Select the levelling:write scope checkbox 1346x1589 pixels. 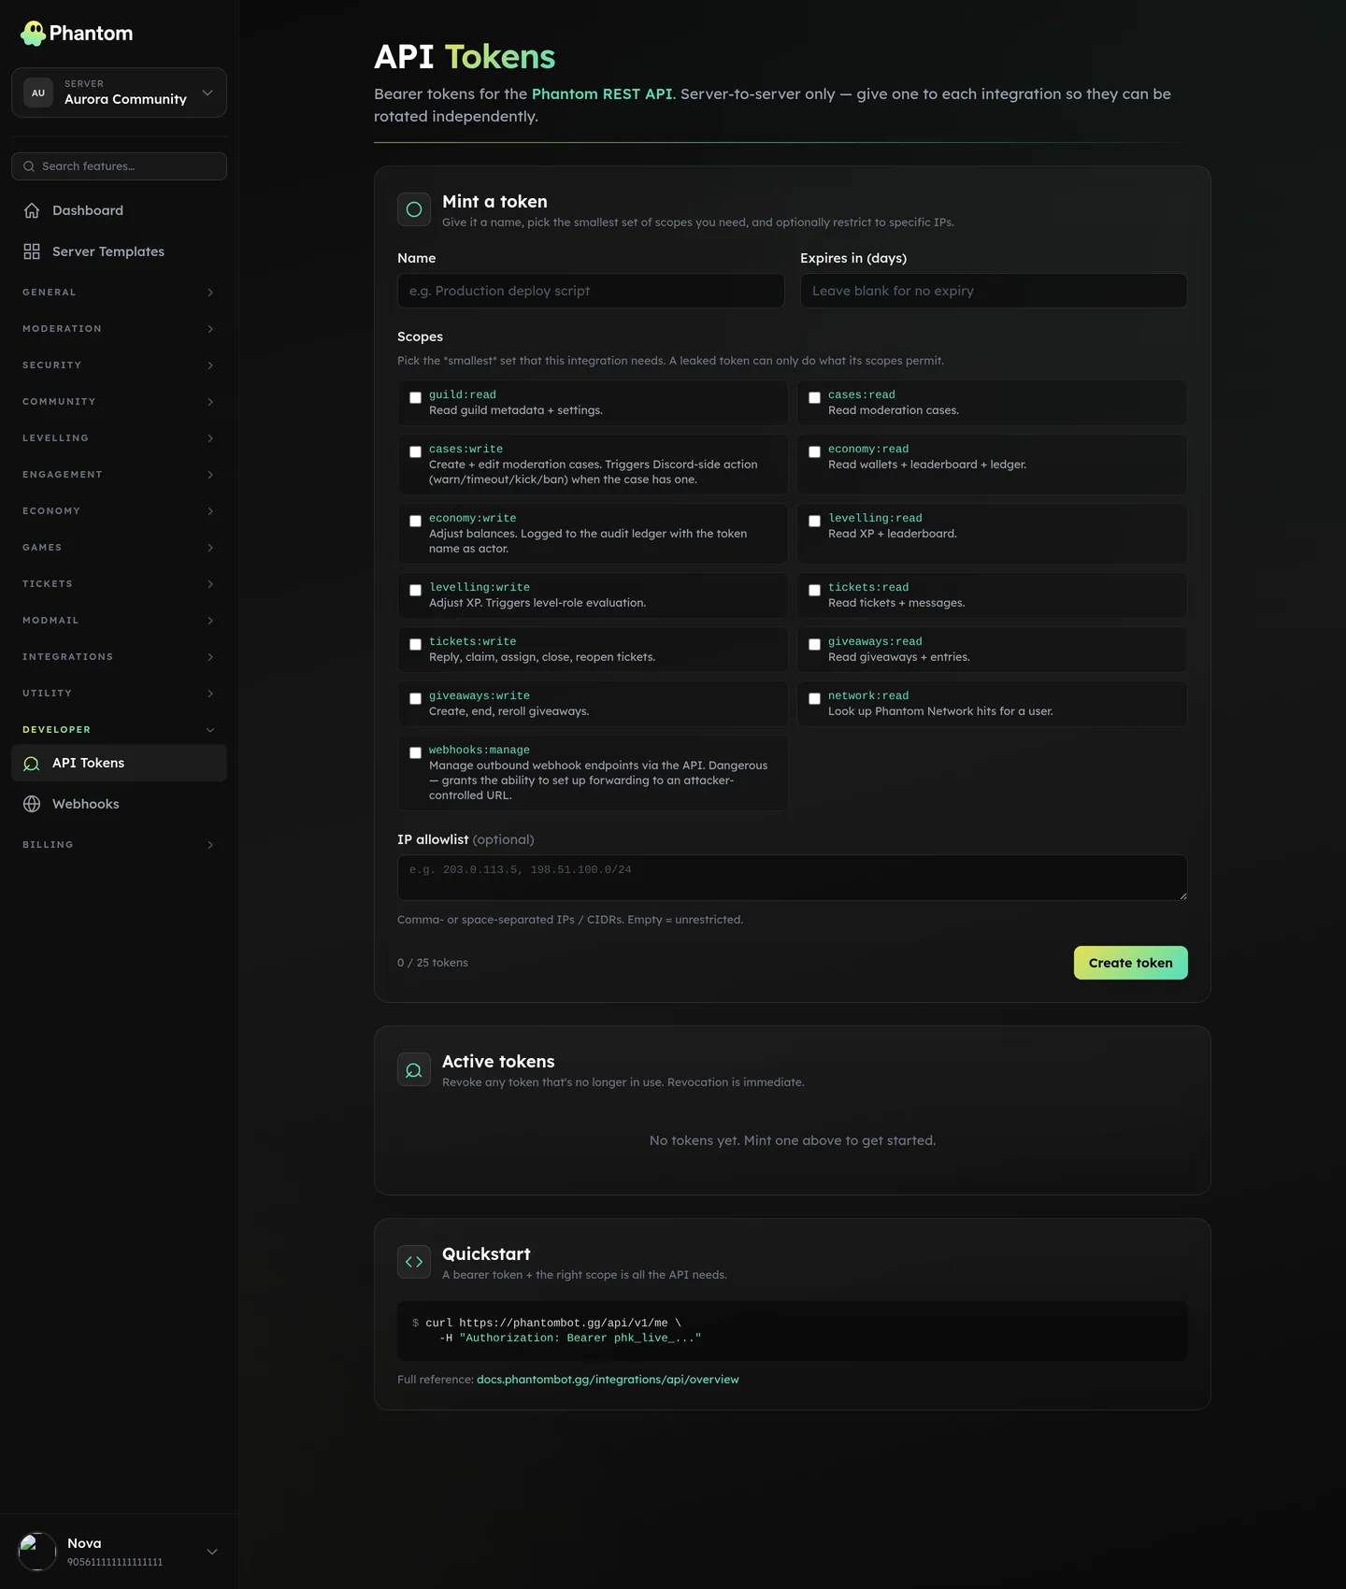pyautogui.click(x=415, y=590)
